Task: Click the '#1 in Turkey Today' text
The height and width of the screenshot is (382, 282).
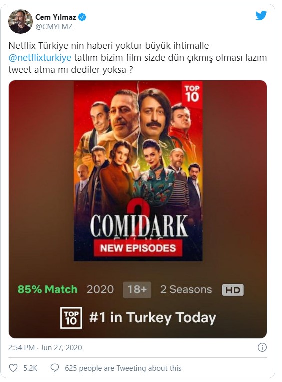Action: click(x=153, y=318)
